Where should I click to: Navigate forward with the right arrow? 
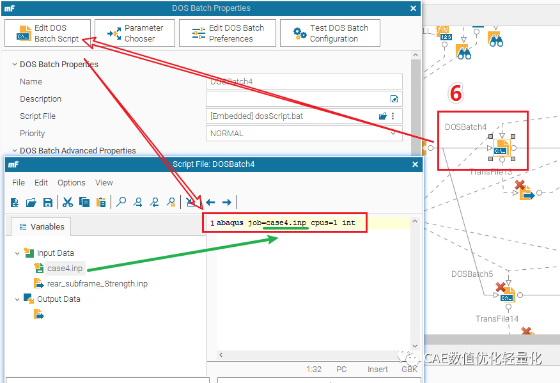click(227, 202)
